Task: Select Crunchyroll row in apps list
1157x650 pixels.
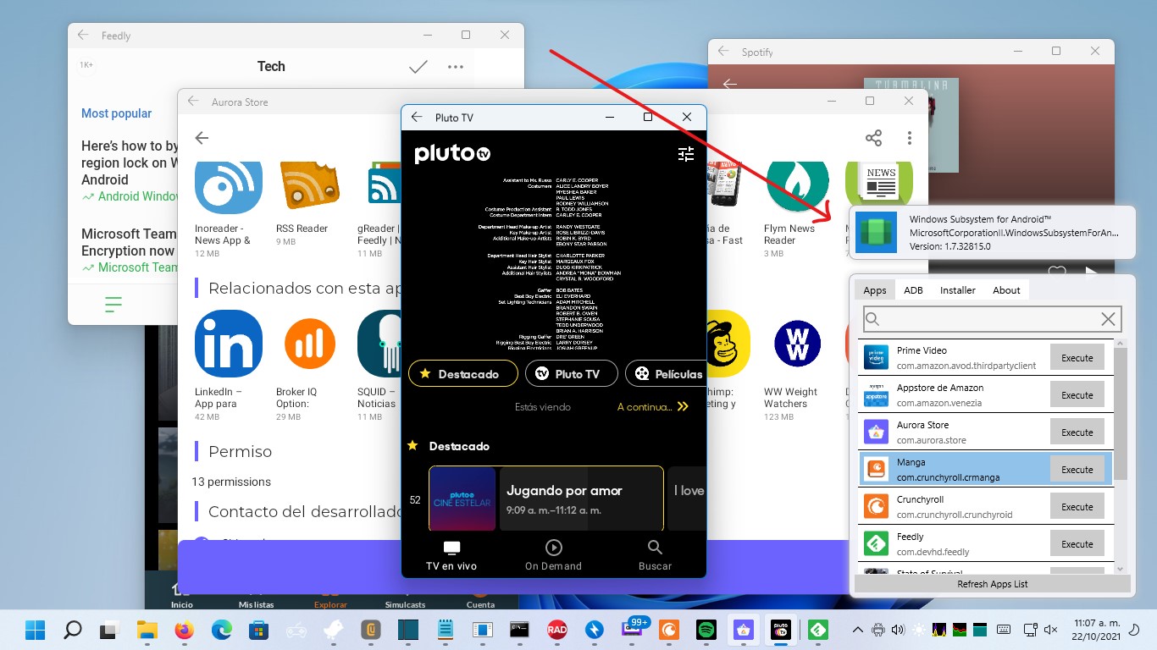Action: click(x=985, y=507)
